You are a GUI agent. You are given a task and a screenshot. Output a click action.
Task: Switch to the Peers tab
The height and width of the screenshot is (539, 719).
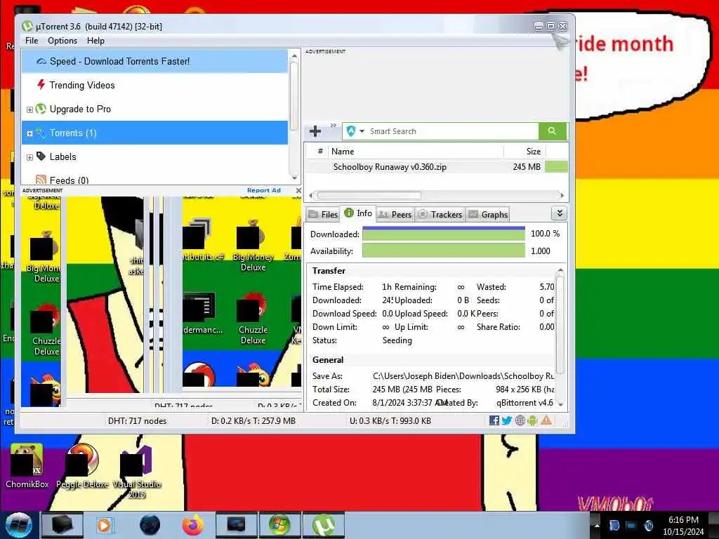pos(395,215)
